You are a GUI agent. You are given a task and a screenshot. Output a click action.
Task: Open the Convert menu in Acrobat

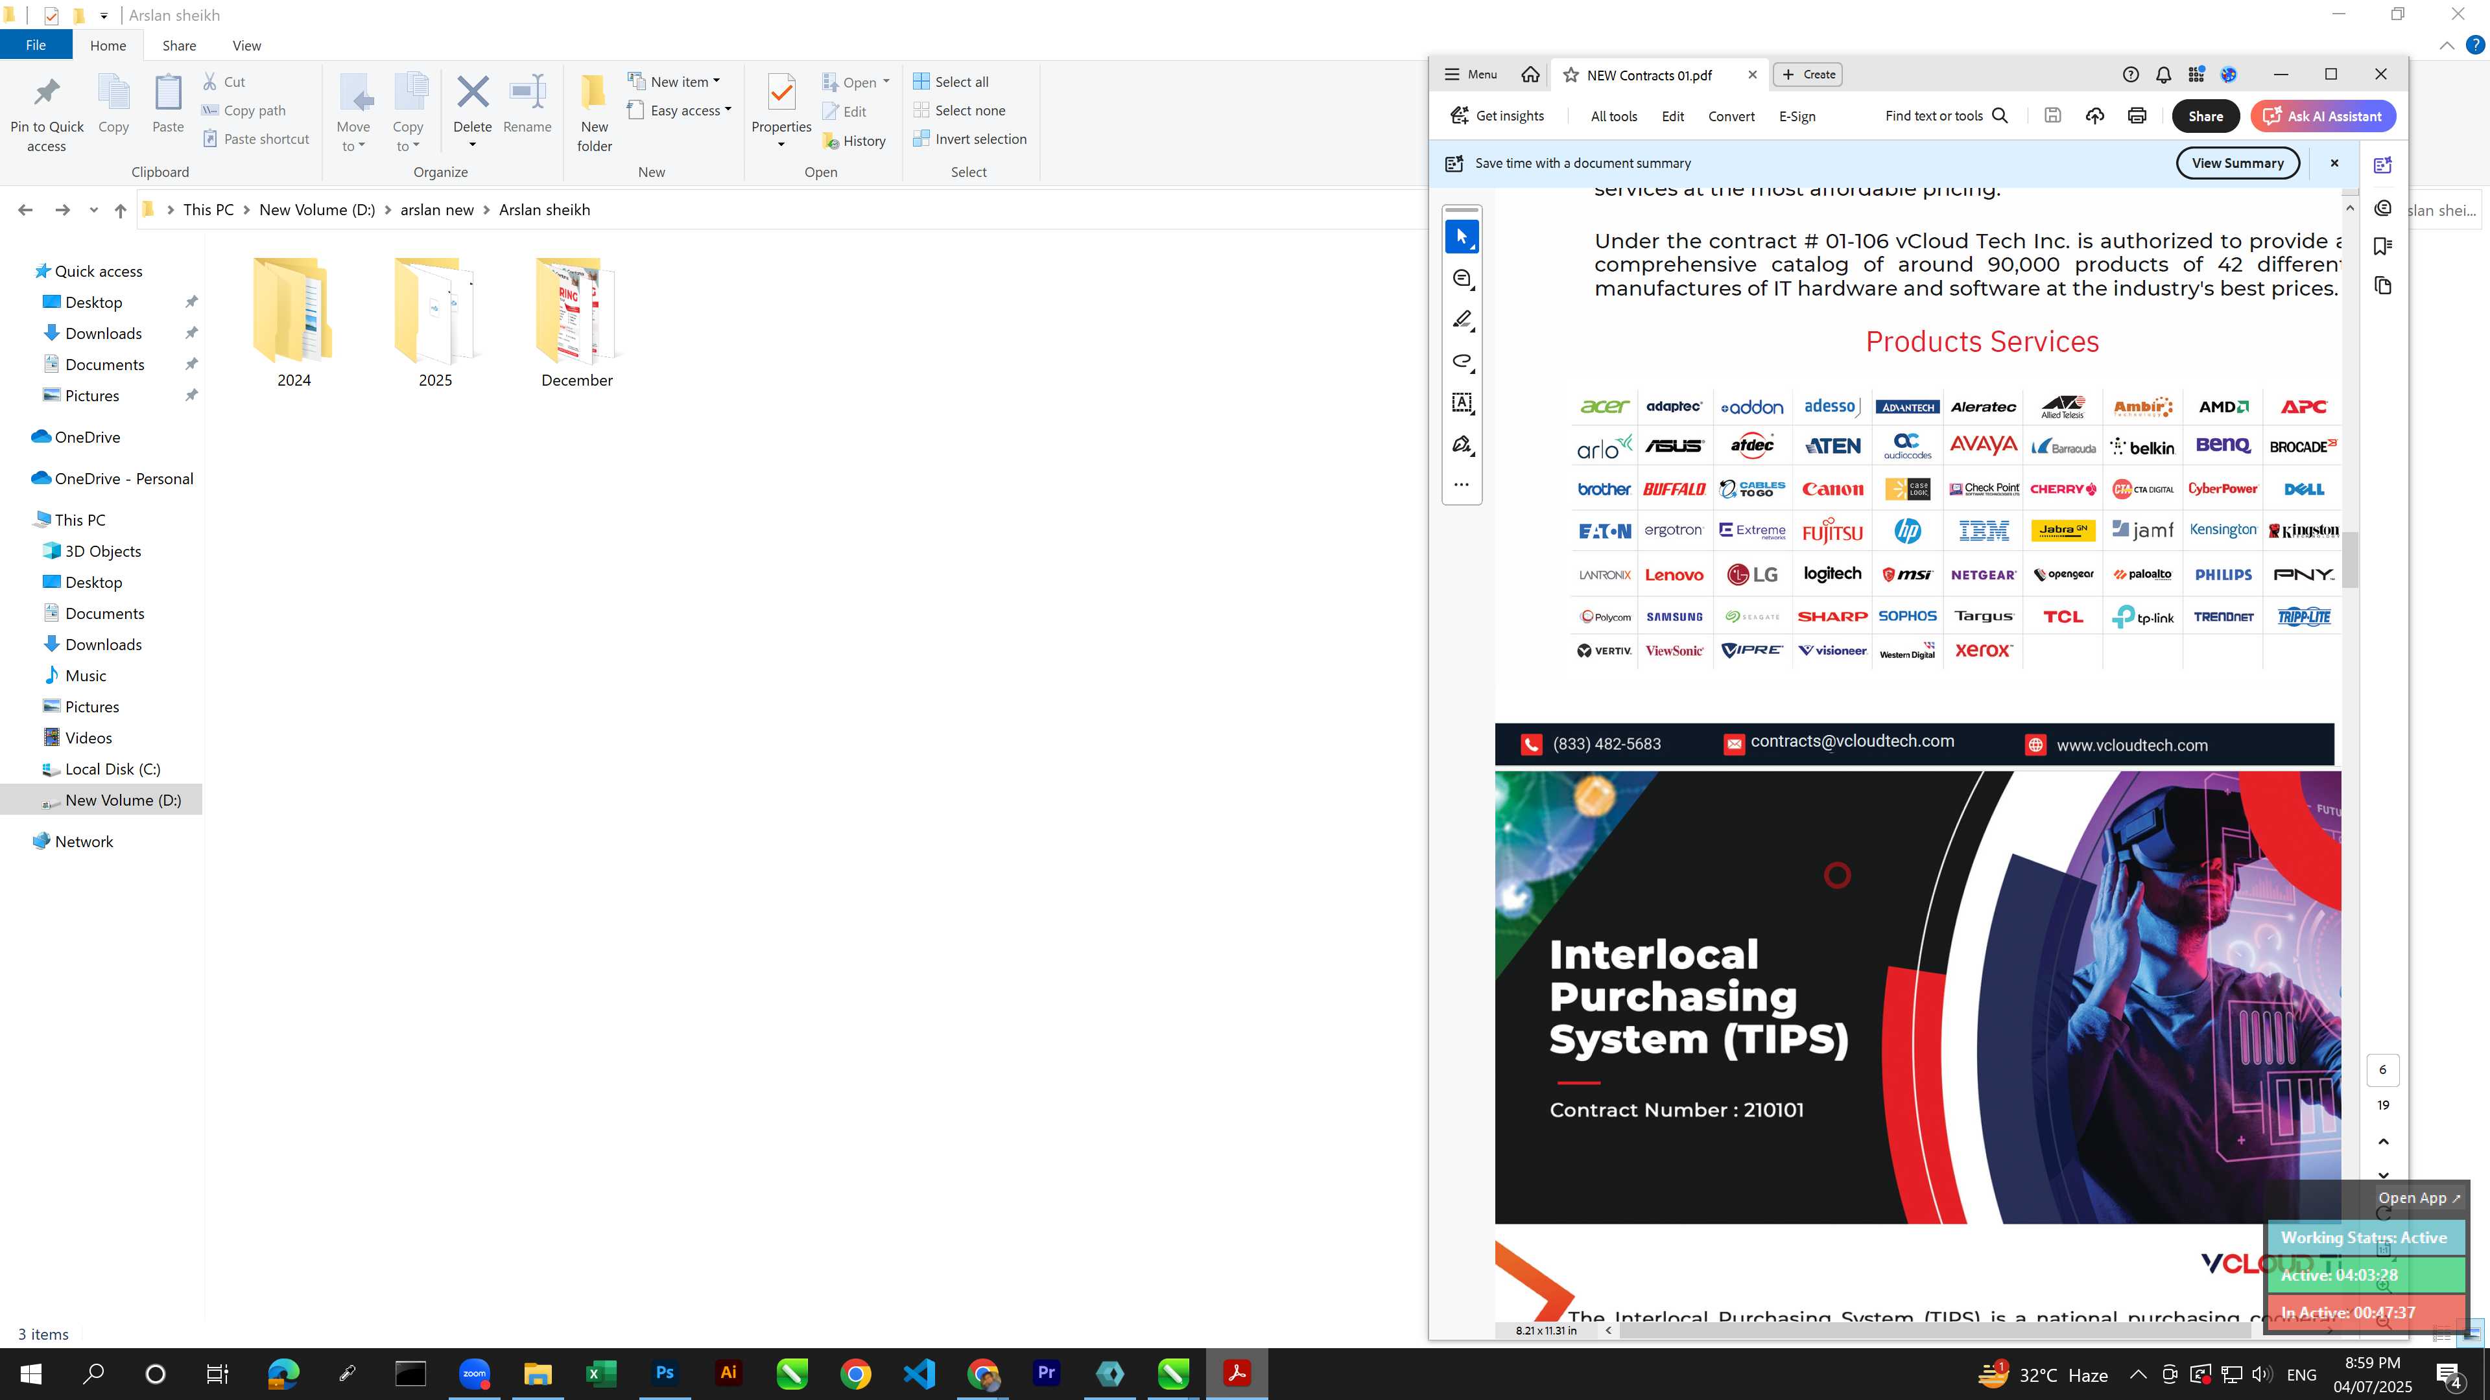point(1730,116)
